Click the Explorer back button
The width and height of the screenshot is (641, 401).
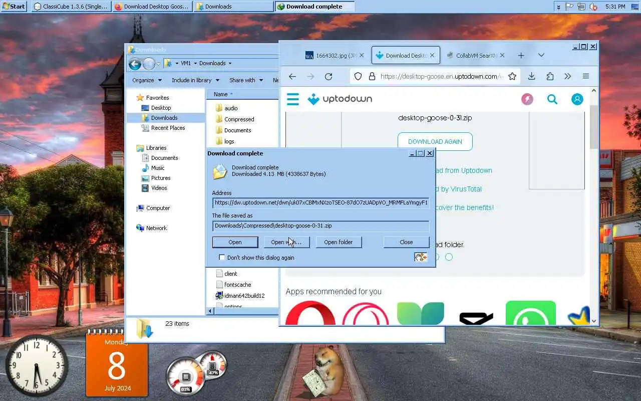(x=135, y=64)
